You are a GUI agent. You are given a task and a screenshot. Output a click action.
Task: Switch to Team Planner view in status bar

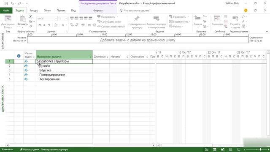point(223,149)
